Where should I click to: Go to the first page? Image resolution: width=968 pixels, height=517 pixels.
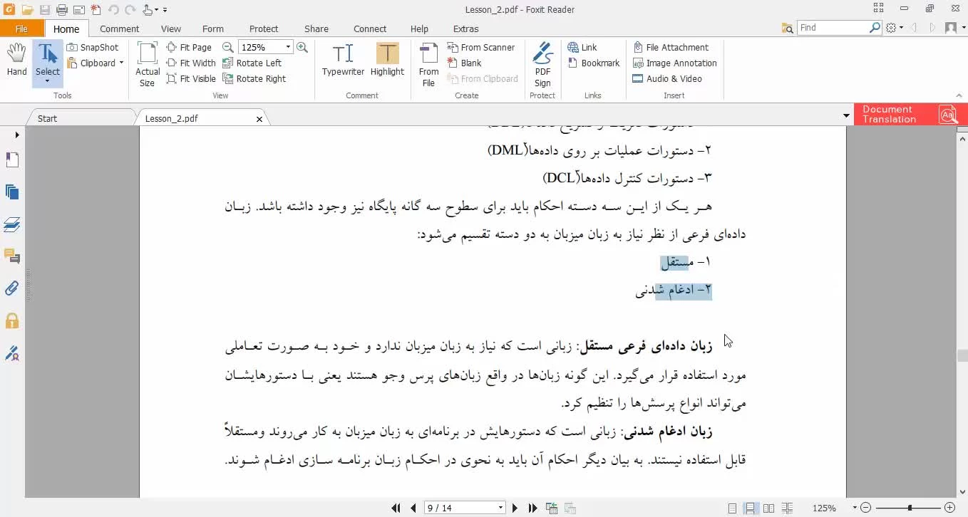(396, 508)
